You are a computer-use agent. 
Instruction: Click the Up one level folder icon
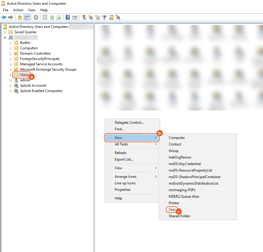point(20,18)
